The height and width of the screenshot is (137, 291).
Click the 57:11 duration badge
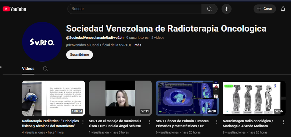[145, 111]
